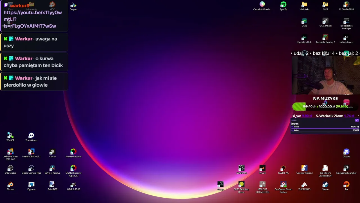The height and width of the screenshot is (203, 360).
Task: Open the Cursor editor shortcut
Action: click(52, 153)
